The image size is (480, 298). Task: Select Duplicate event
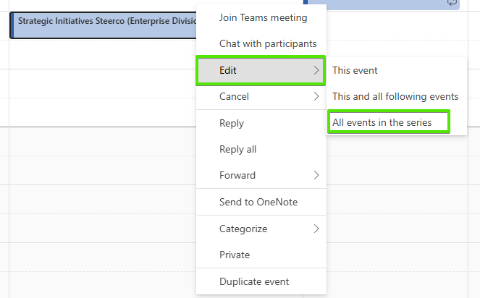[254, 281]
